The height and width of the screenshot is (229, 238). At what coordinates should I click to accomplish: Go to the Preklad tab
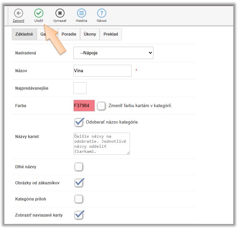coord(111,34)
